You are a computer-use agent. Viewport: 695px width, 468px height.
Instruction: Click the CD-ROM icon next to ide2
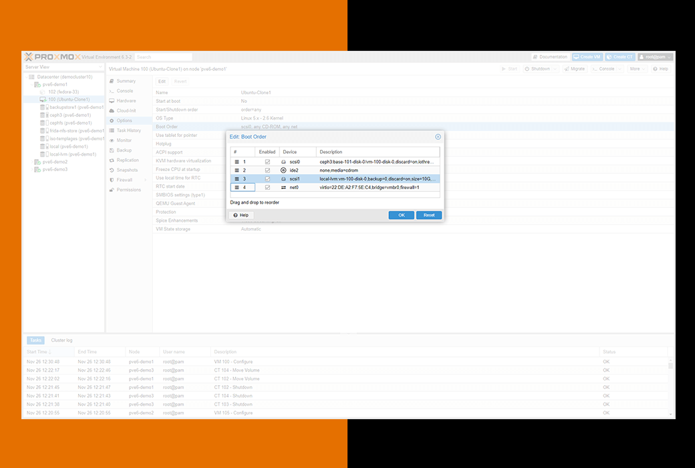tap(283, 170)
